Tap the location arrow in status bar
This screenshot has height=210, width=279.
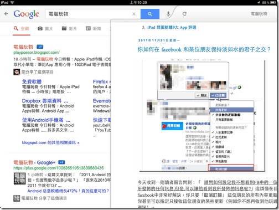pos(259,3)
